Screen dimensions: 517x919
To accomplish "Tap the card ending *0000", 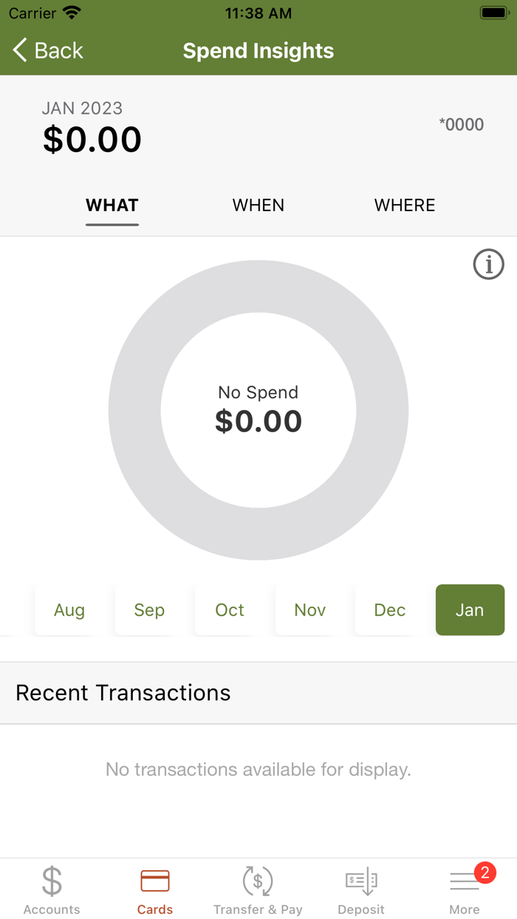I will coord(462,124).
